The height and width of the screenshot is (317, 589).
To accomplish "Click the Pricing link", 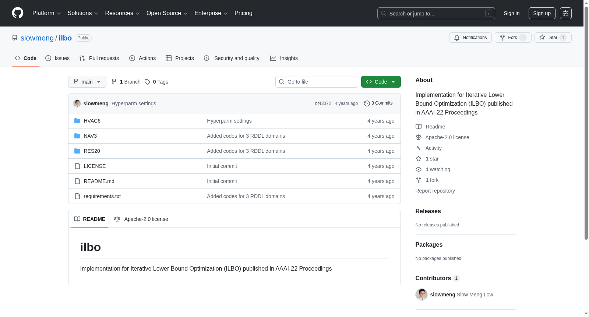I will (243, 13).
